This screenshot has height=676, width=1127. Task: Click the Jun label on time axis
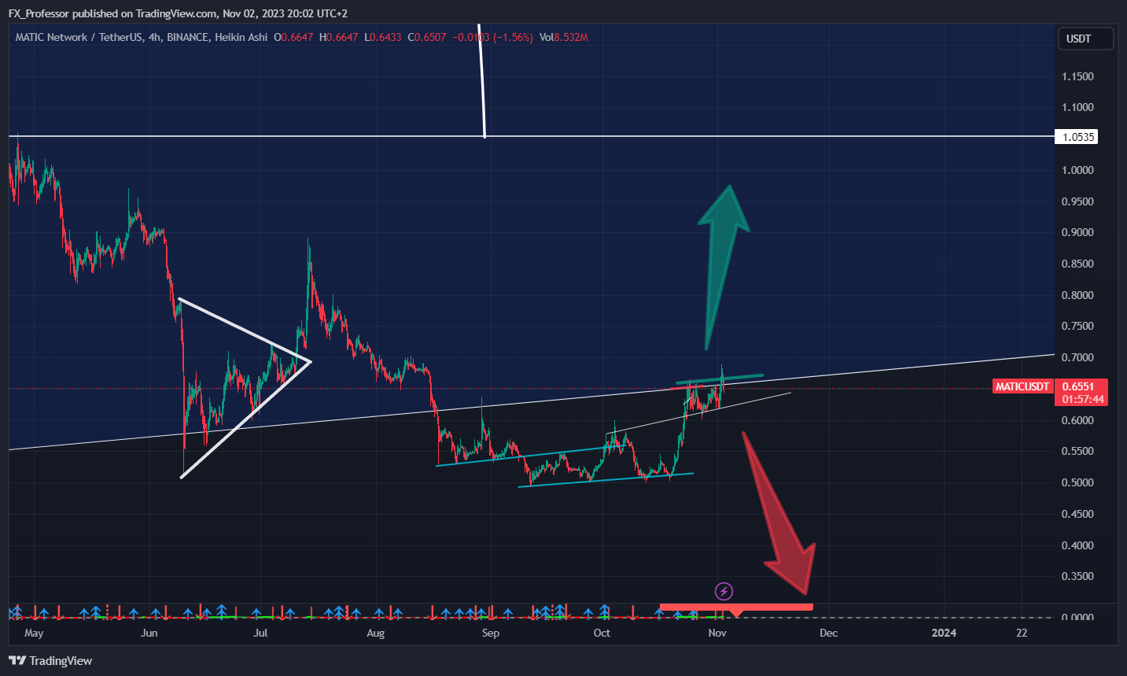coord(149,633)
